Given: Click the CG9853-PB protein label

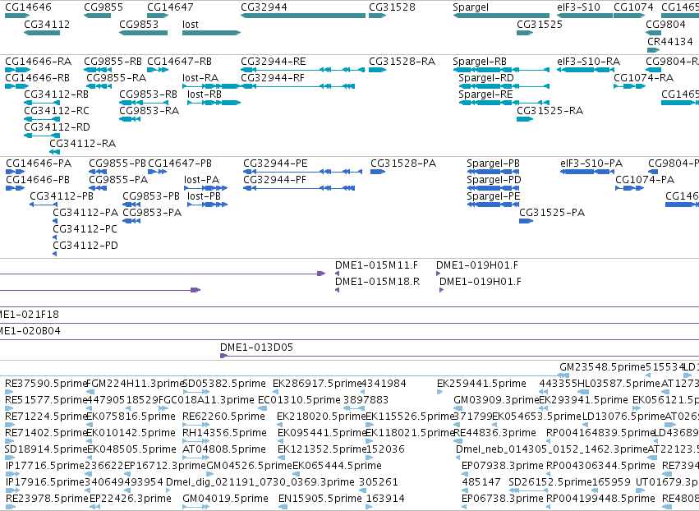Looking at the screenshot, I should click(x=151, y=196).
